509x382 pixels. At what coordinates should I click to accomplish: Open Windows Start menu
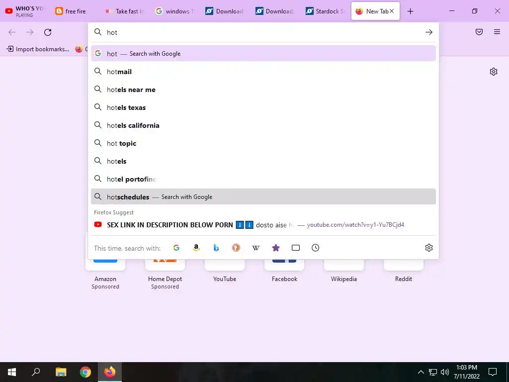[12, 372]
